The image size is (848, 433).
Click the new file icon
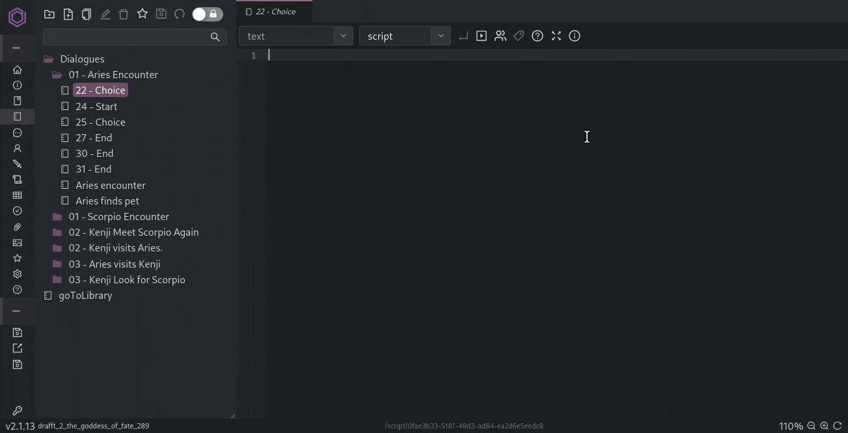68,14
